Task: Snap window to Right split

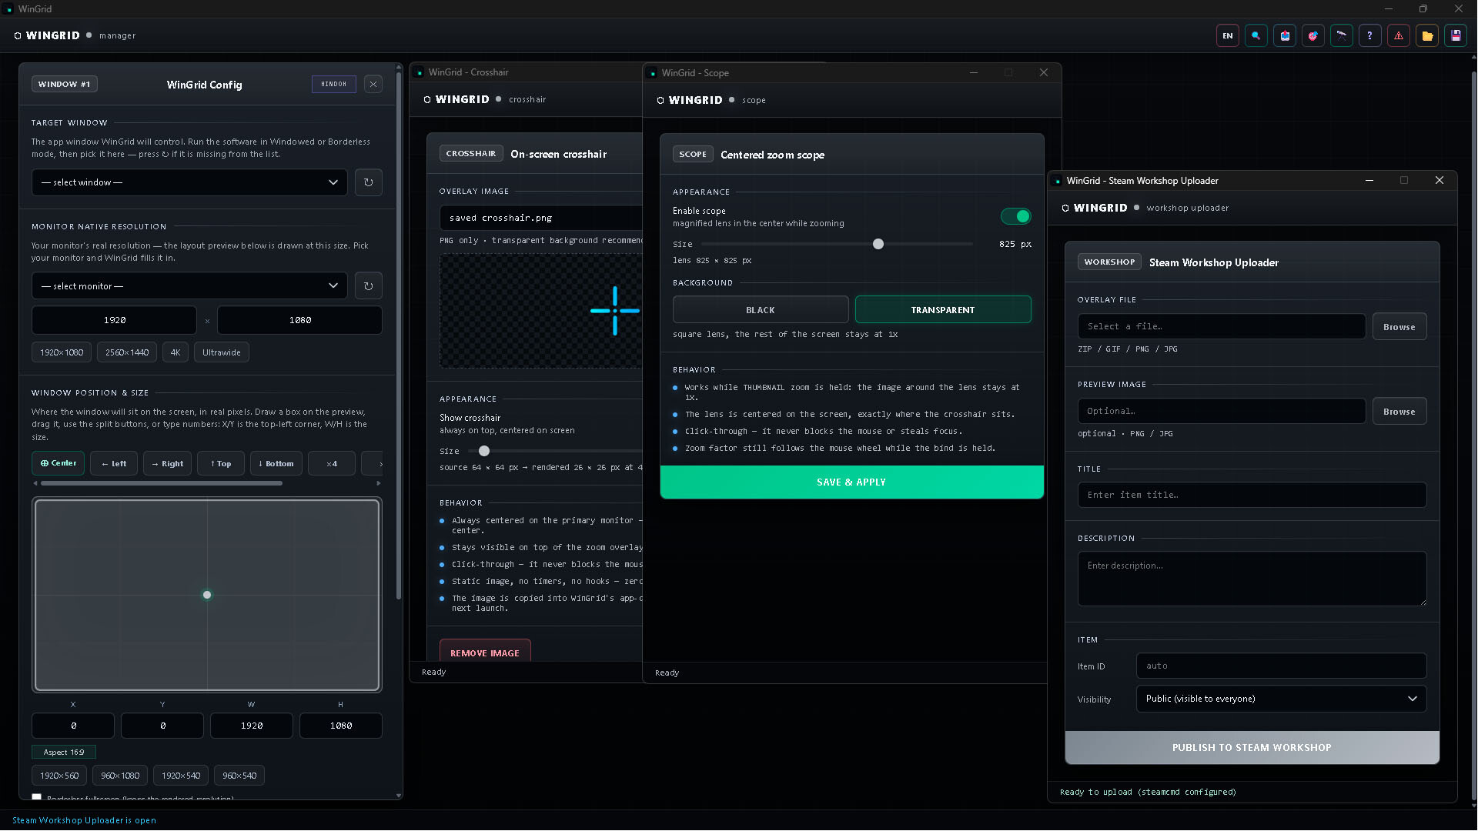Action: (x=167, y=463)
